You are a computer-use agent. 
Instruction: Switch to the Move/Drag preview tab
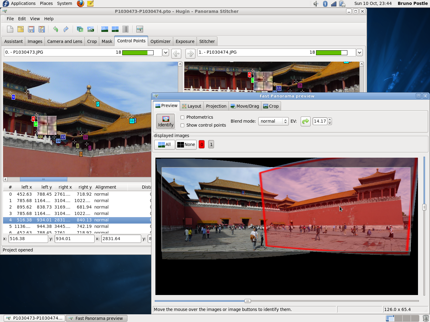pyautogui.click(x=245, y=106)
